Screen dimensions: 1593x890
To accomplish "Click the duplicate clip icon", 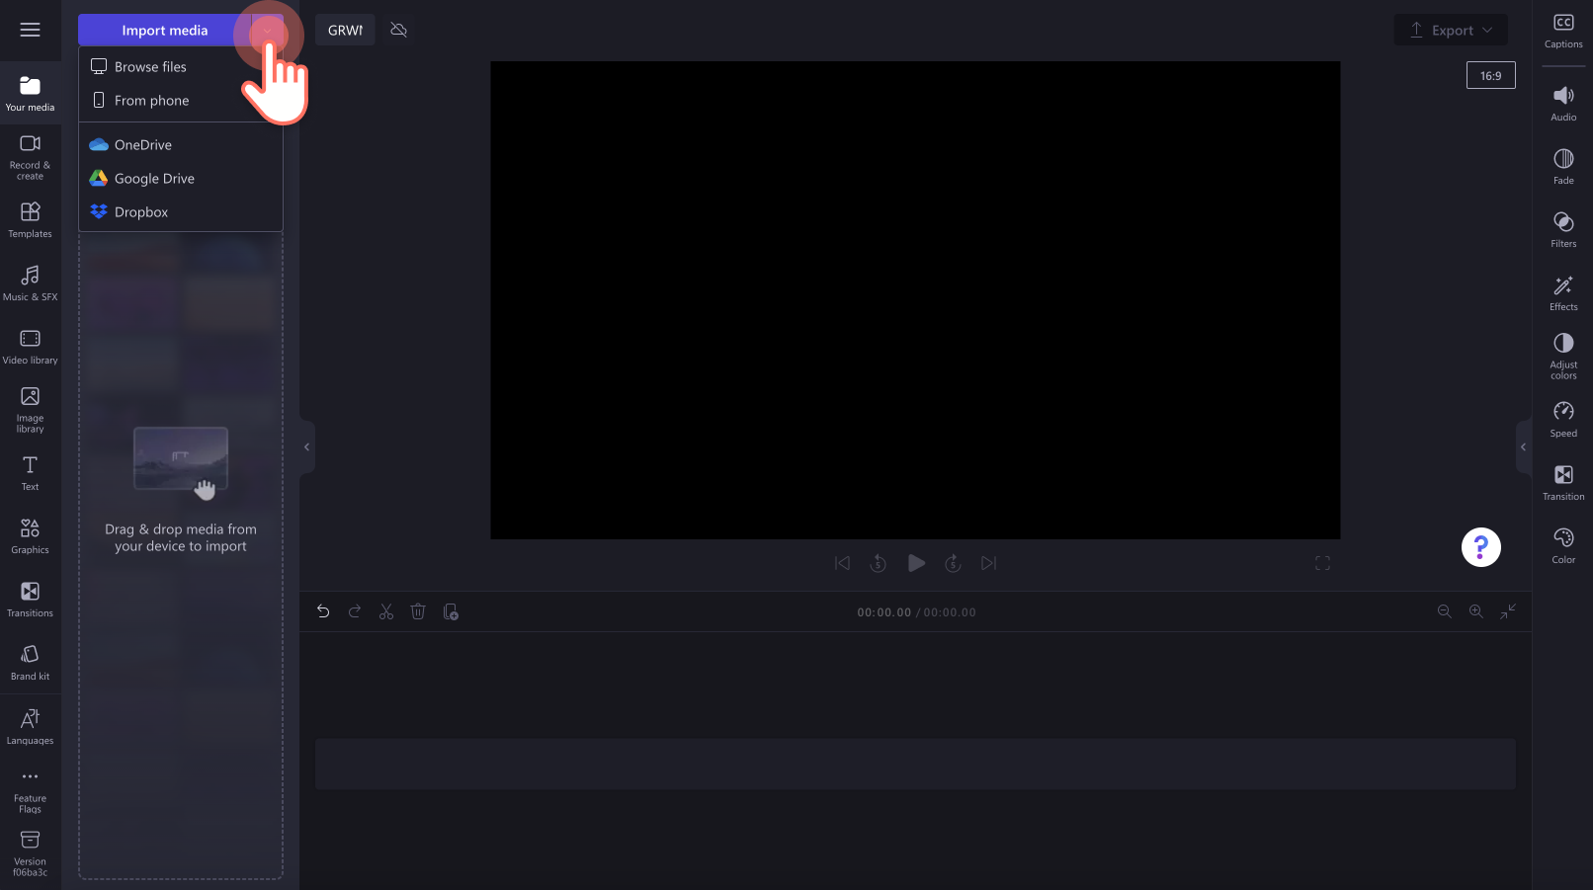I will (451, 611).
